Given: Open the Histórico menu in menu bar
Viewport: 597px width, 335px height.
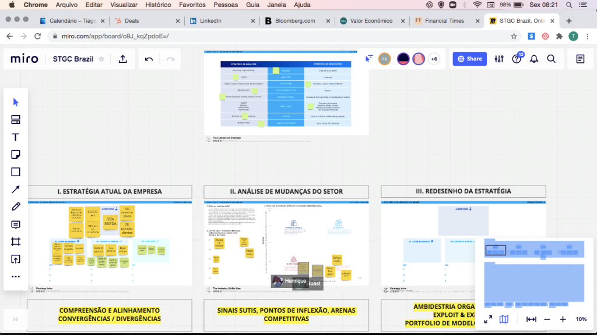Looking at the screenshot, I should click(x=158, y=5).
